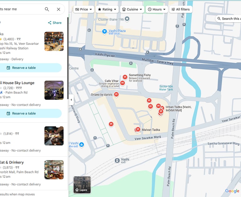The width and height of the screenshot is (241, 197).
Task: Open the Cuisine filter dropdown
Action: [132, 9]
